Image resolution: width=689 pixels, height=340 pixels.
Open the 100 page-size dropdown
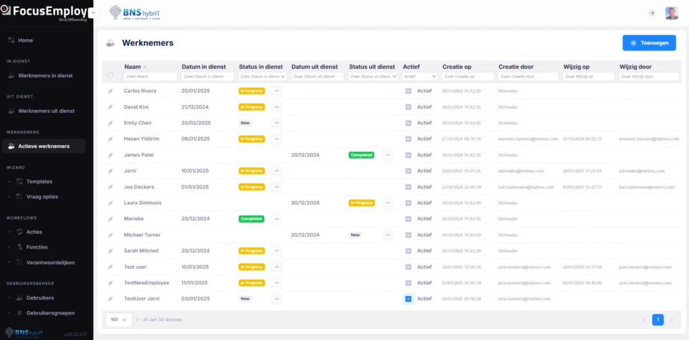tap(119, 320)
